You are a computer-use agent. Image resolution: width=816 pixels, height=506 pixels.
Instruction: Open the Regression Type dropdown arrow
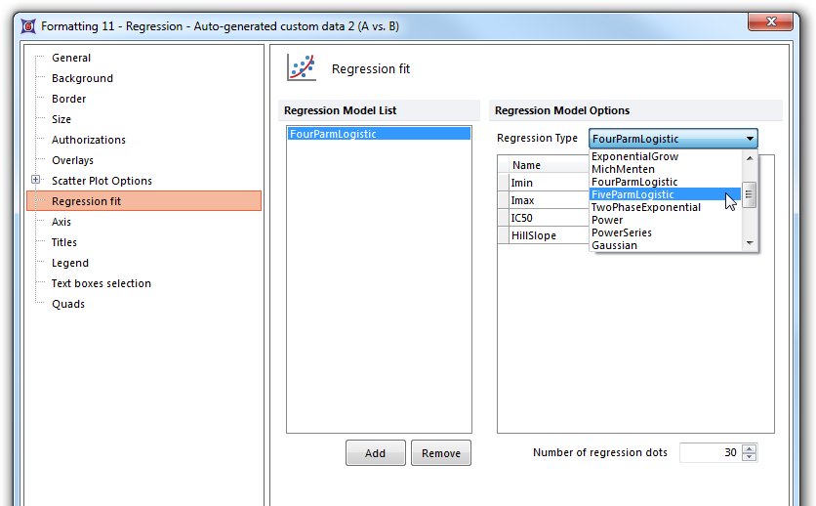pos(749,139)
